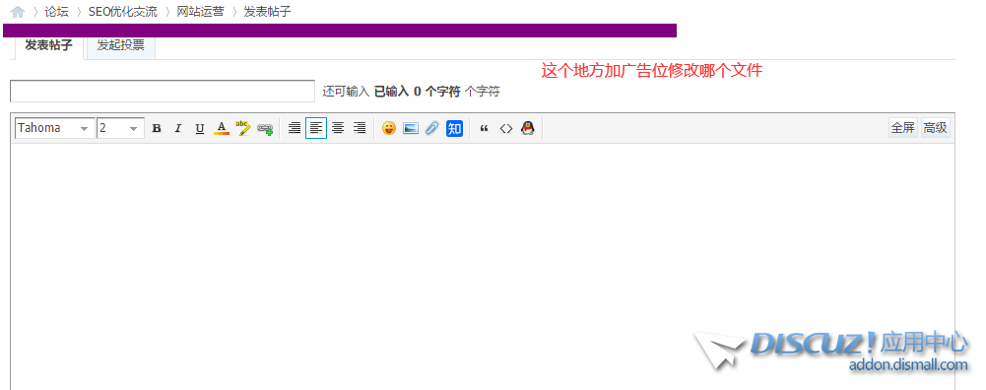Center align the text
Screen dimensions: 986x390
click(x=338, y=128)
